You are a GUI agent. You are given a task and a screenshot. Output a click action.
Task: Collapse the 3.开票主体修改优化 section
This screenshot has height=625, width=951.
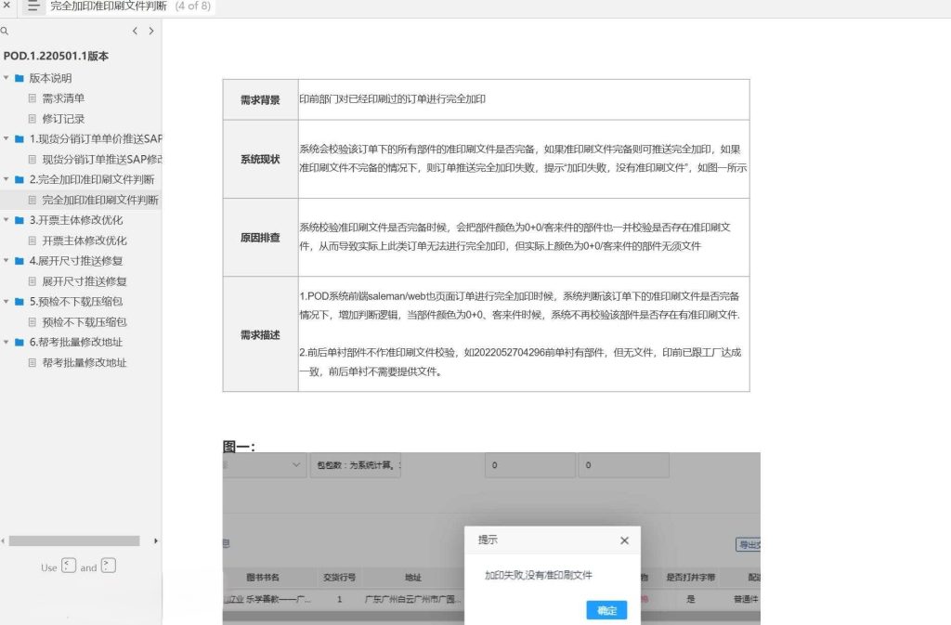pyautogui.click(x=7, y=220)
